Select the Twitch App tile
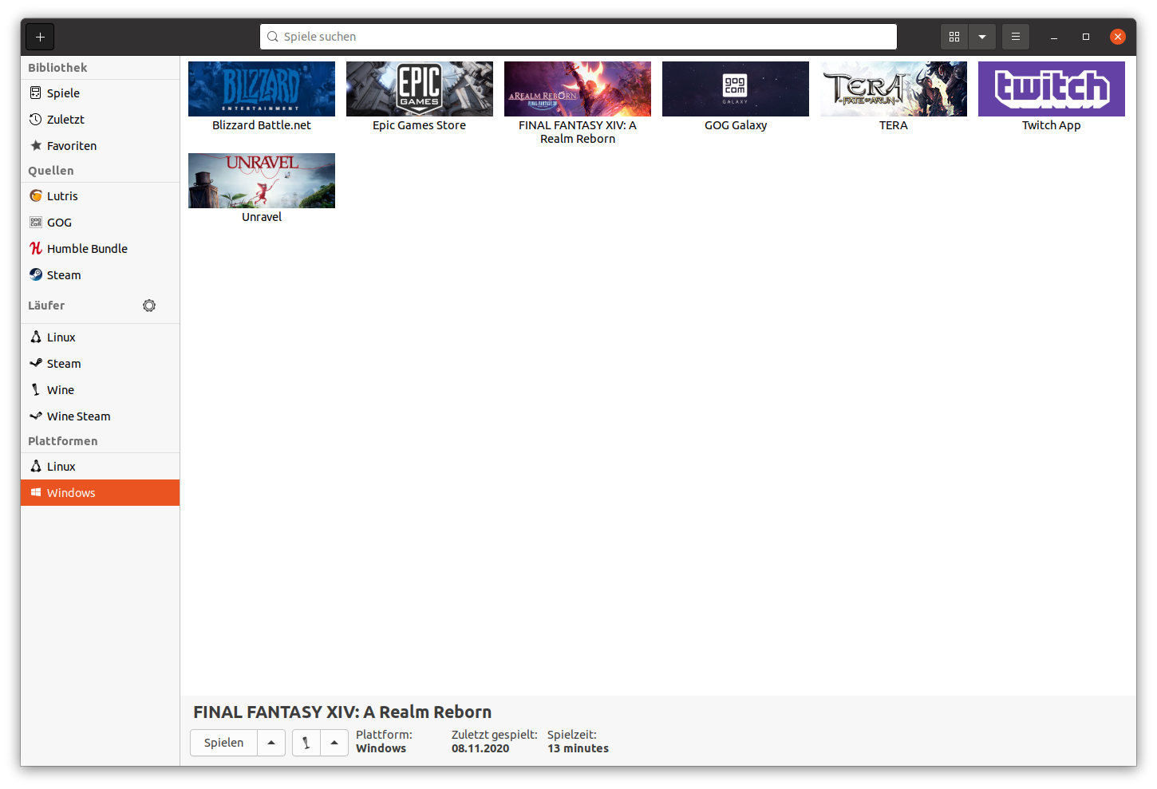 (x=1051, y=89)
